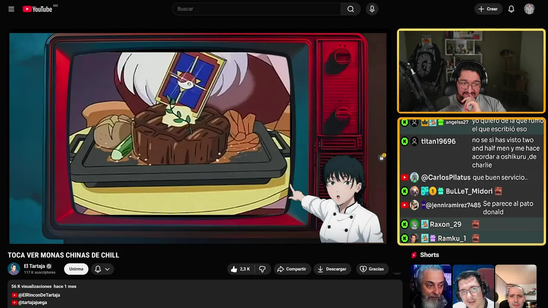Dislike the video with thumbs down
Viewport: 548px width, 308px height.
(x=262, y=269)
